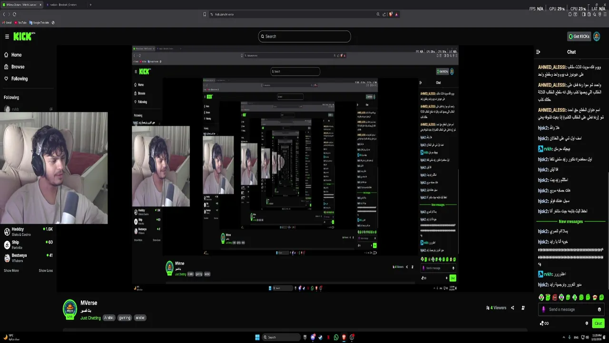Open the user profile avatar menu

[x=597, y=36]
